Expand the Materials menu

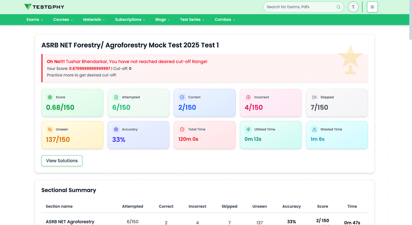94,20
